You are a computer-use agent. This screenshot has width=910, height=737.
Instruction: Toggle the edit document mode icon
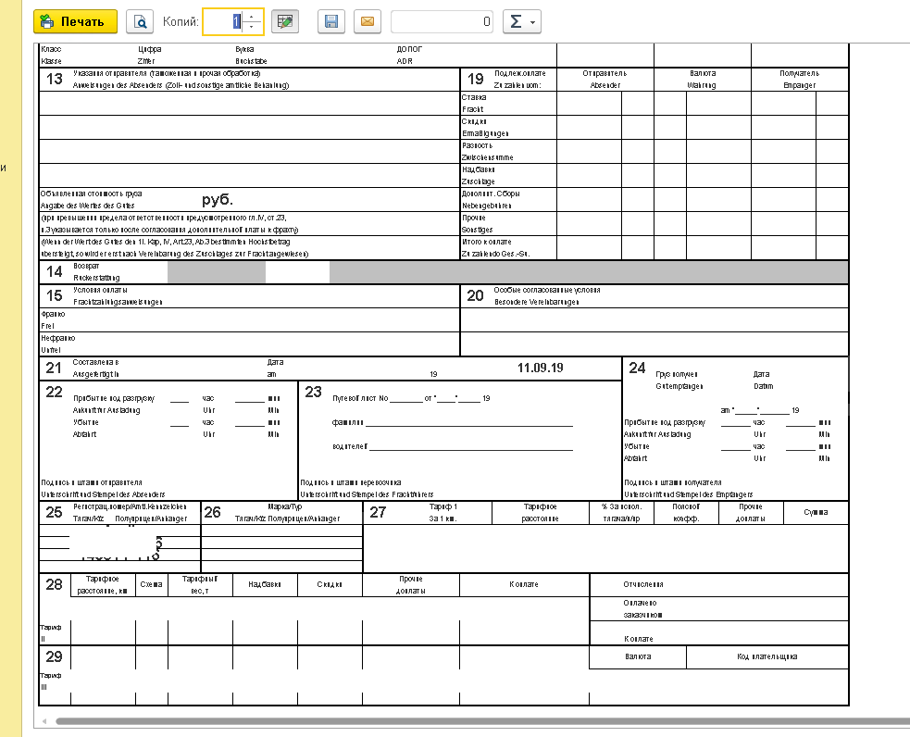coord(285,21)
